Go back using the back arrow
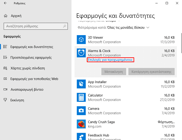This screenshot has width=182, height=140. pyautogui.click(x=5, y=3)
